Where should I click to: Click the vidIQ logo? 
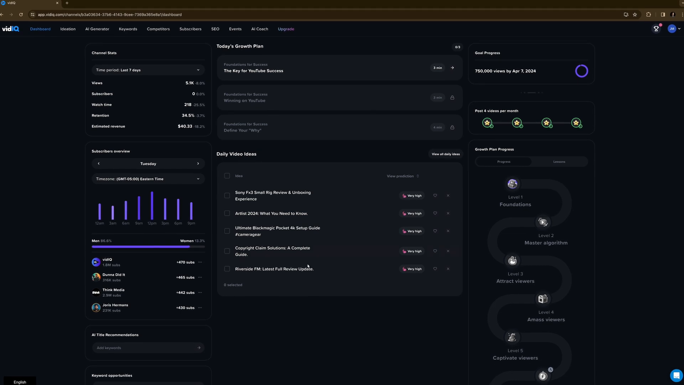[11, 29]
